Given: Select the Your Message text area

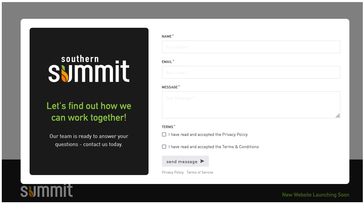Looking at the screenshot, I should 251,105.
